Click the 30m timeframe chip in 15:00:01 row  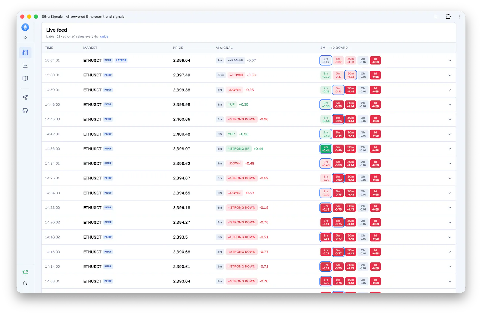coord(221,75)
